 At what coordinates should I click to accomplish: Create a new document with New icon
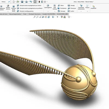pyautogui.click(x=14, y=2)
